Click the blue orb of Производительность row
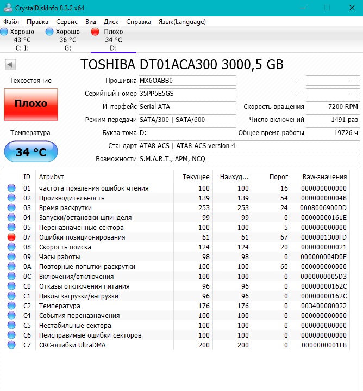The image size is (363, 391). tap(11, 198)
